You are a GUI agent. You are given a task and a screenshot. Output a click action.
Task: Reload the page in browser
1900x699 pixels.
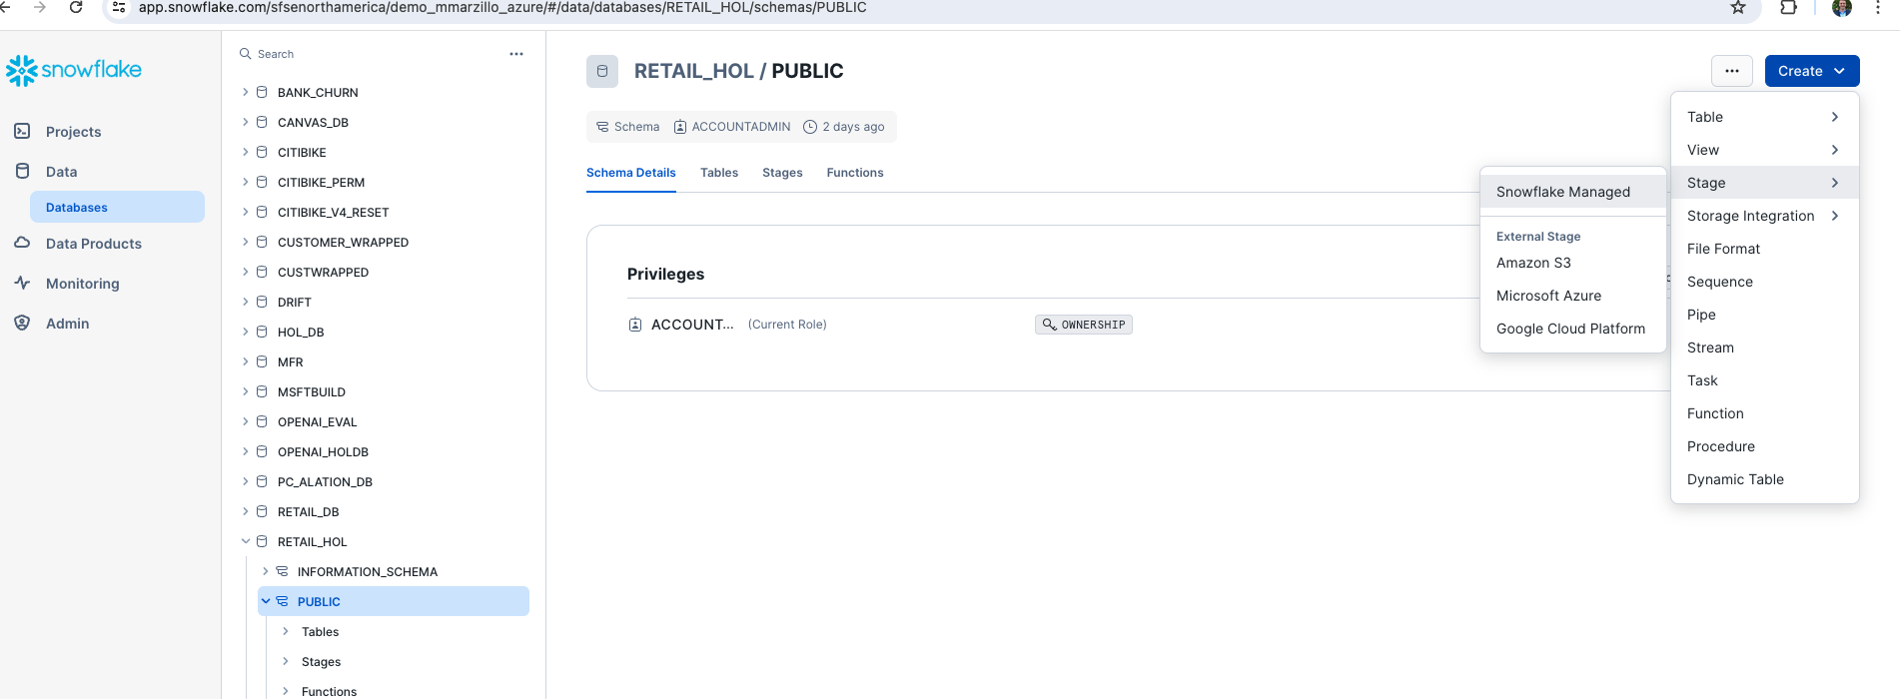(x=76, y=7)
